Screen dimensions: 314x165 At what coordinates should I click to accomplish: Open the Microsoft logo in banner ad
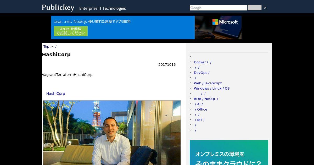coord(225,22)
